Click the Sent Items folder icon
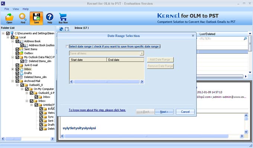 click(x=21, y=49)
